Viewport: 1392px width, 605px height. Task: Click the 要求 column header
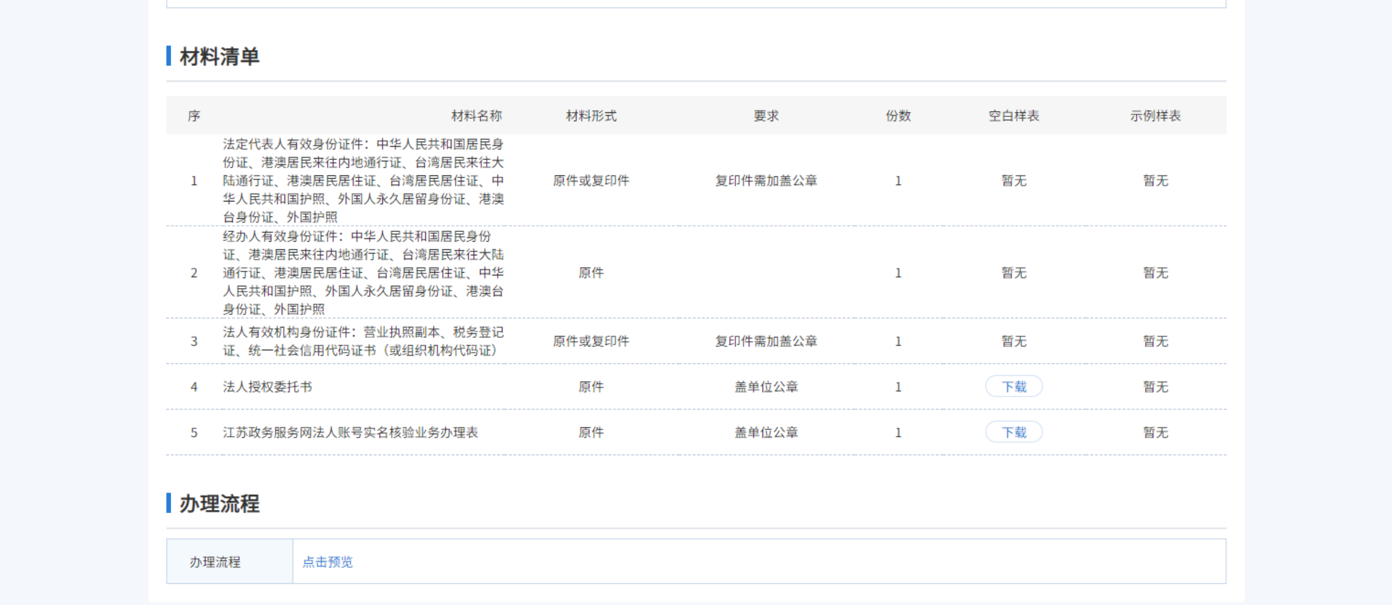pos(766,116)
